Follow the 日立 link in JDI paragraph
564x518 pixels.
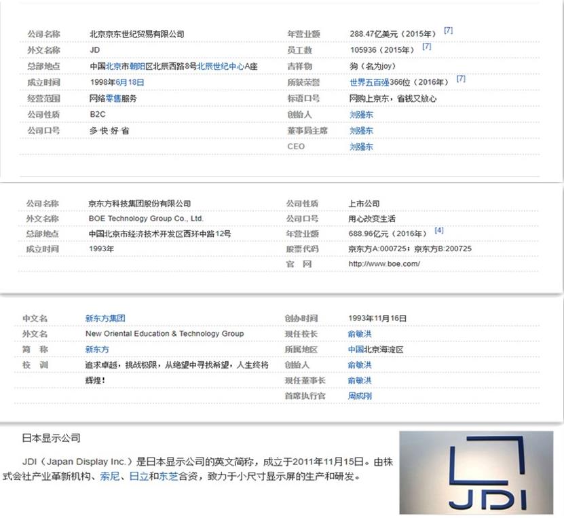tap(139, 477)
